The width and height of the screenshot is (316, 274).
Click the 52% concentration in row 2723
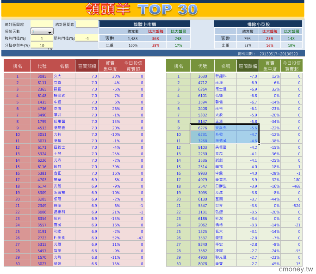click(110, 238)
